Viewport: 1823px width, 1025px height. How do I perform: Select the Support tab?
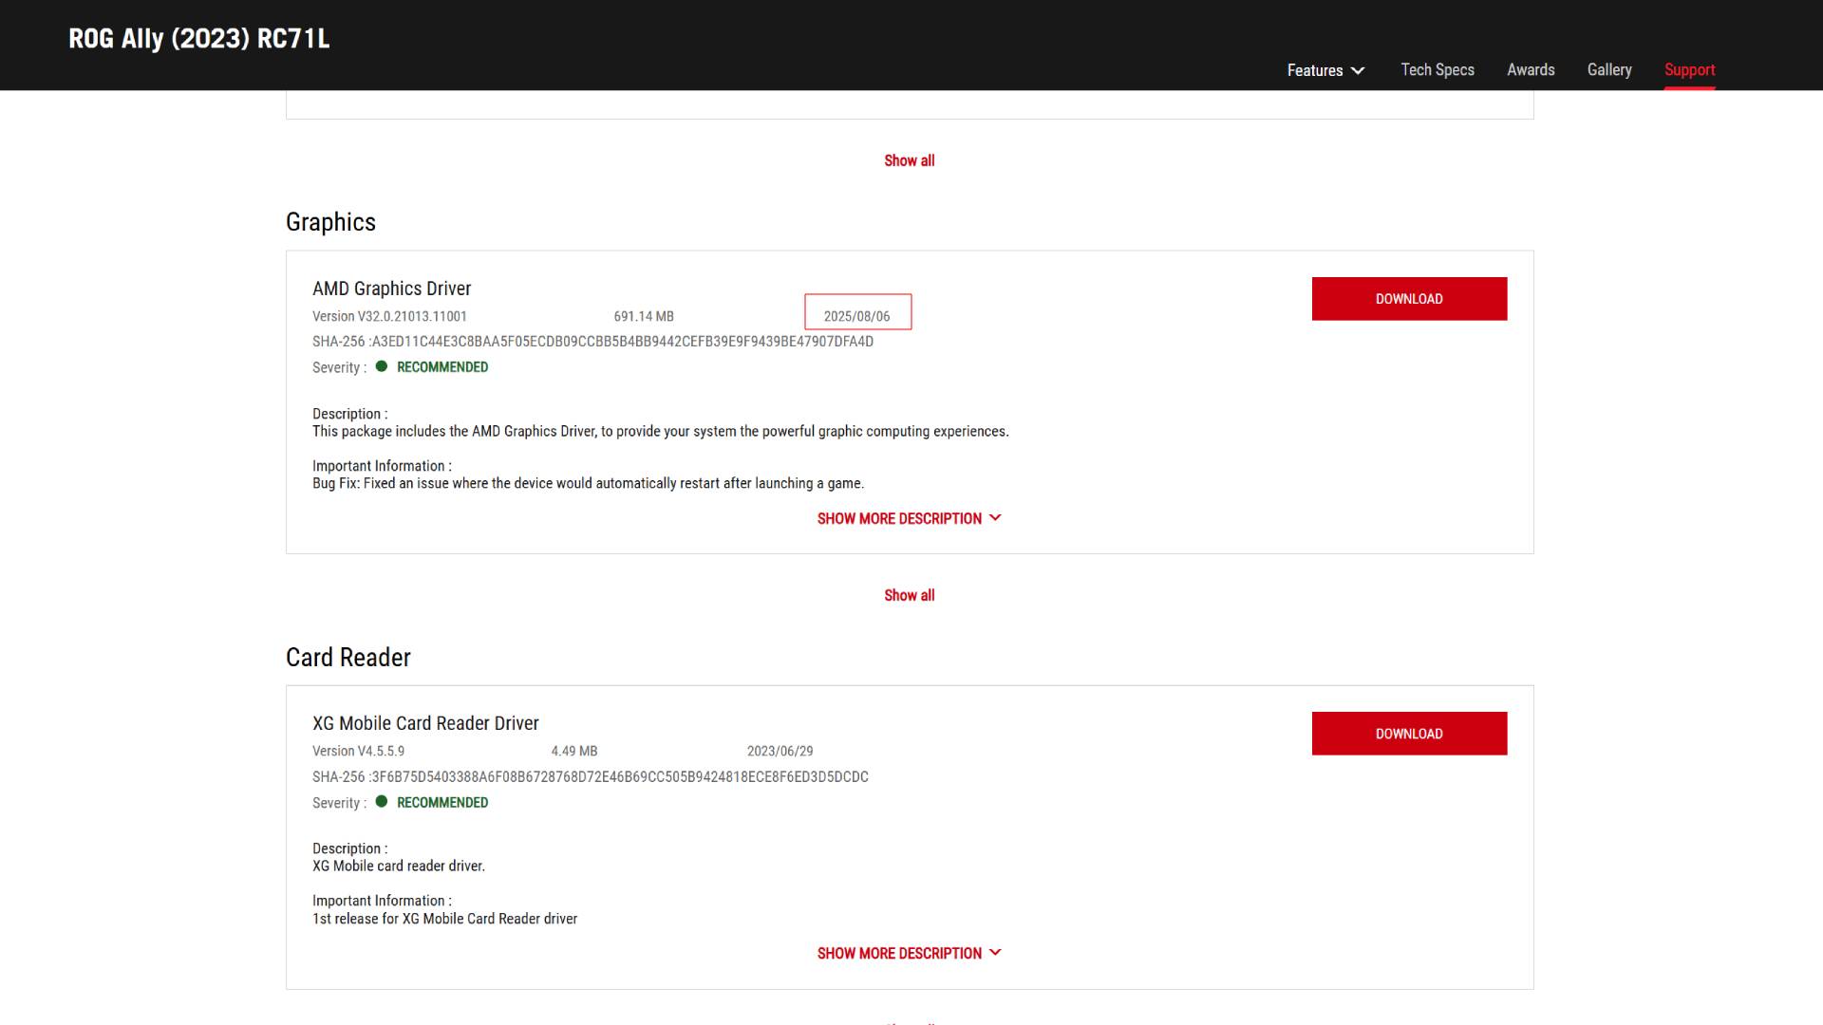1689,69
